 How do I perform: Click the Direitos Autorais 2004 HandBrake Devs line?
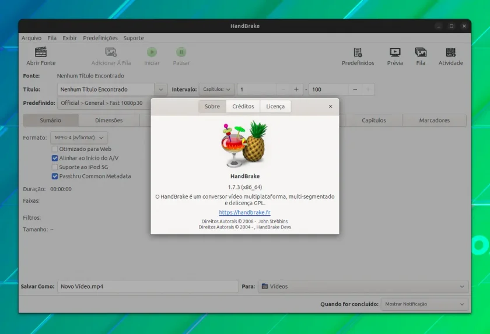pyautogui.click(x=244, y=227)
